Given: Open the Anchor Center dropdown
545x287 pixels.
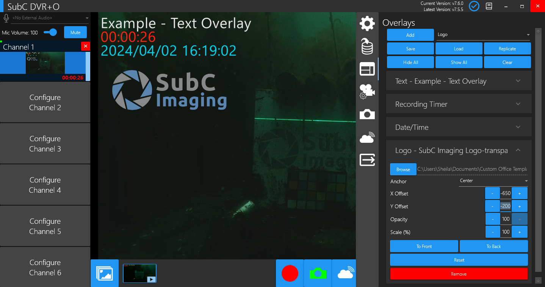Looking at the screenshot, I should pos(493,181).
